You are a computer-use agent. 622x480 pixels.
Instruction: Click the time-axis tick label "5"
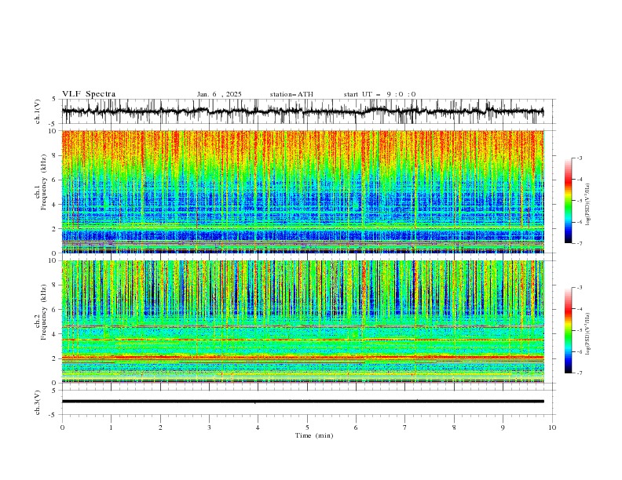(x=307, y=427)
